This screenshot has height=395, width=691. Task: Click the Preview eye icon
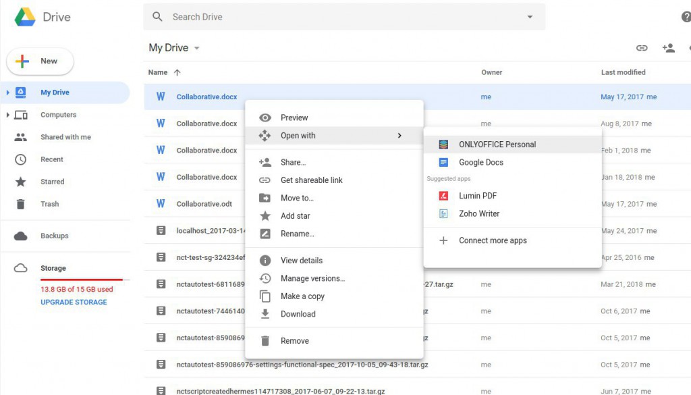pos(265,117)
